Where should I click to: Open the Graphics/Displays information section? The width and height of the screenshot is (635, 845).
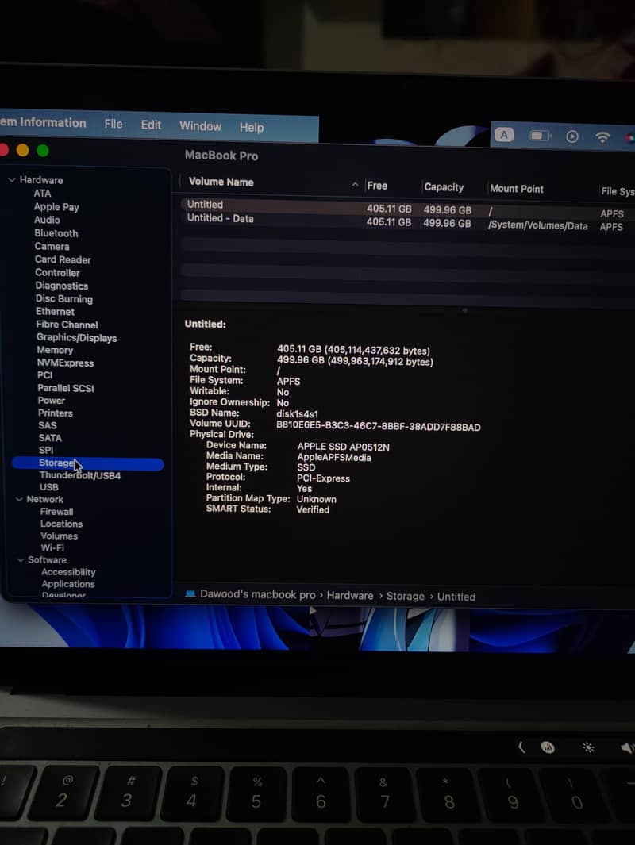click(x=76, y=337)
